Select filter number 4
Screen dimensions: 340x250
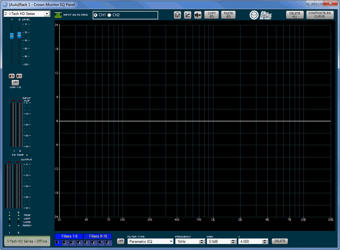point(79,243)
